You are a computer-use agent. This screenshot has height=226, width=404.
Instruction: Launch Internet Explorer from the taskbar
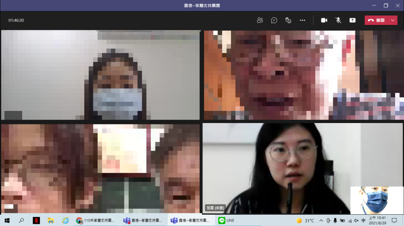[65, 221]
